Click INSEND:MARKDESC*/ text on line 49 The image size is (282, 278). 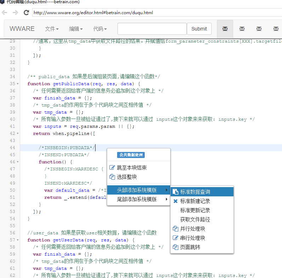[x=68, y=183]
